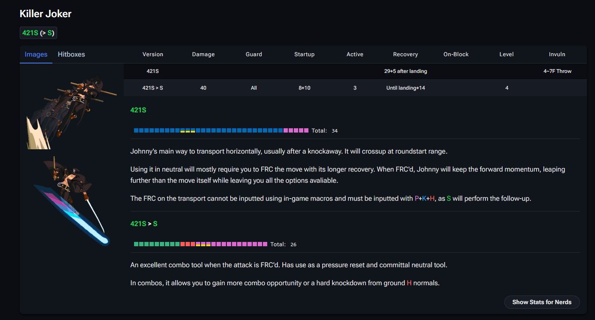Click the Recovery column header
The height and width of the screenshot is (320, 595).
click(406, 54)
